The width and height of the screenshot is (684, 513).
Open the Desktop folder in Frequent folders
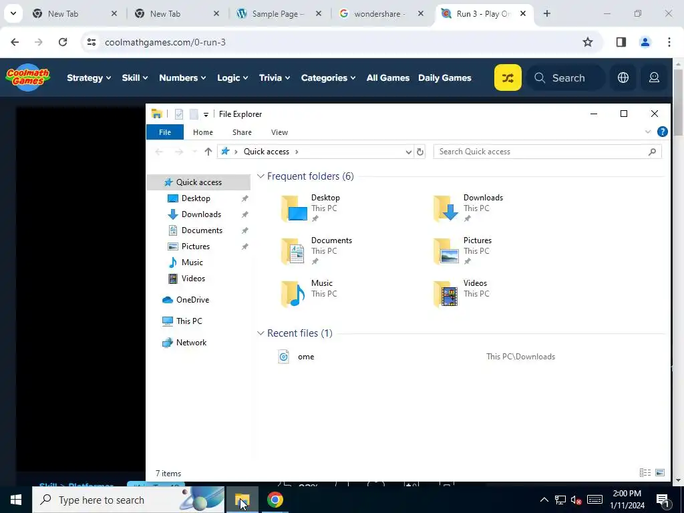pyautogui.click(x=310, y=208)
